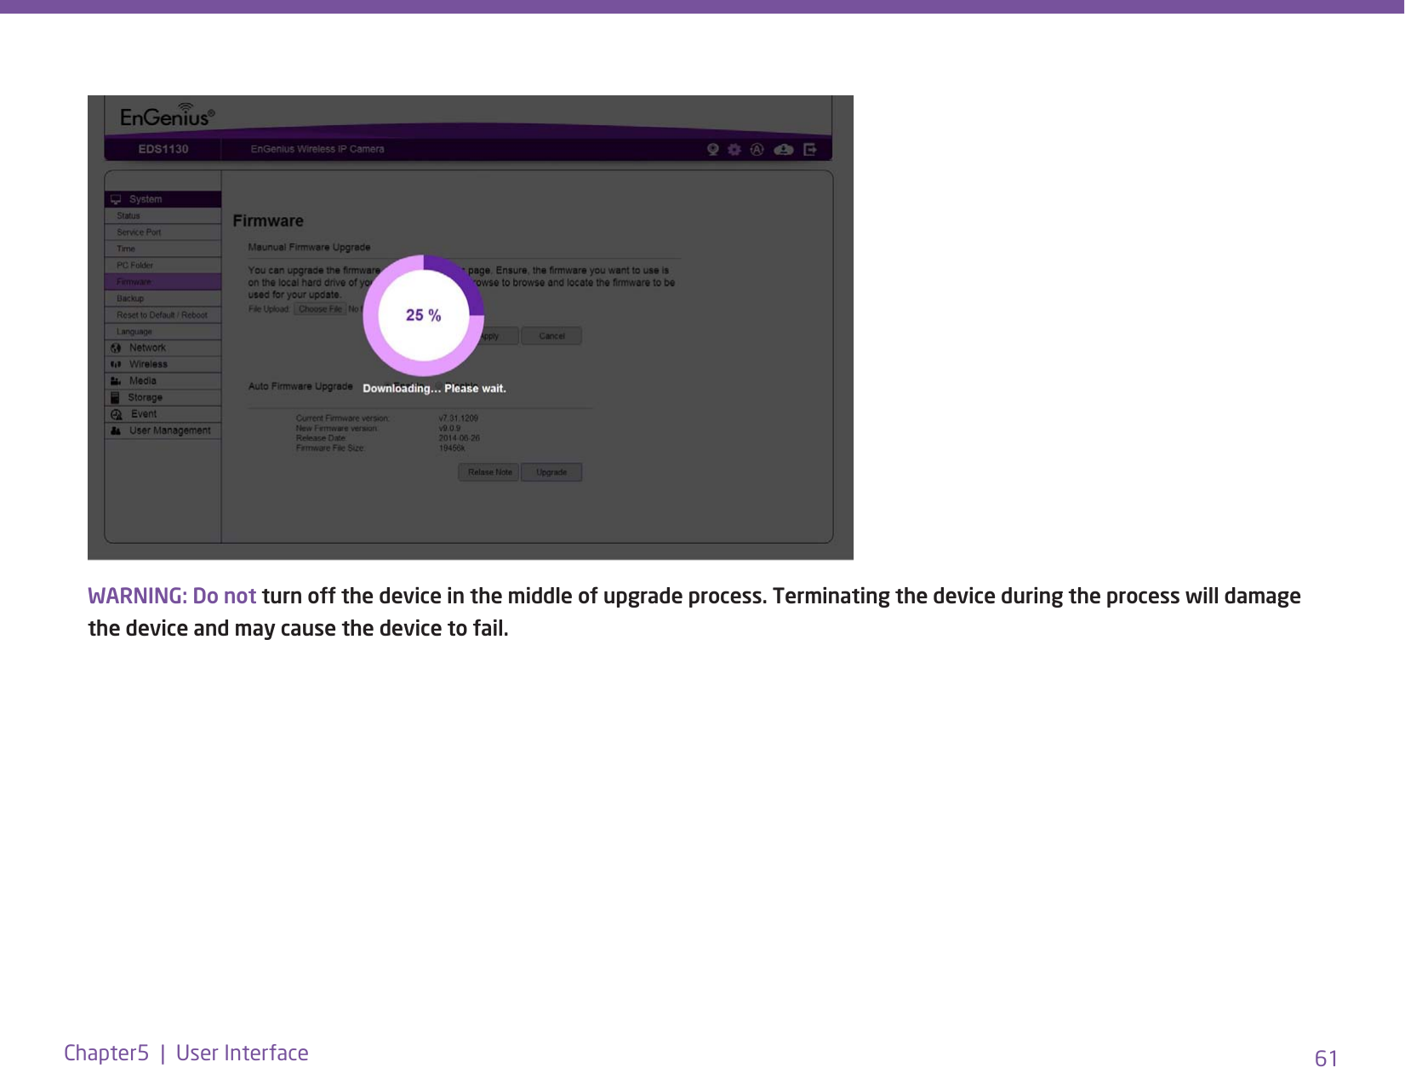Click the circled A icon in header

757,150
